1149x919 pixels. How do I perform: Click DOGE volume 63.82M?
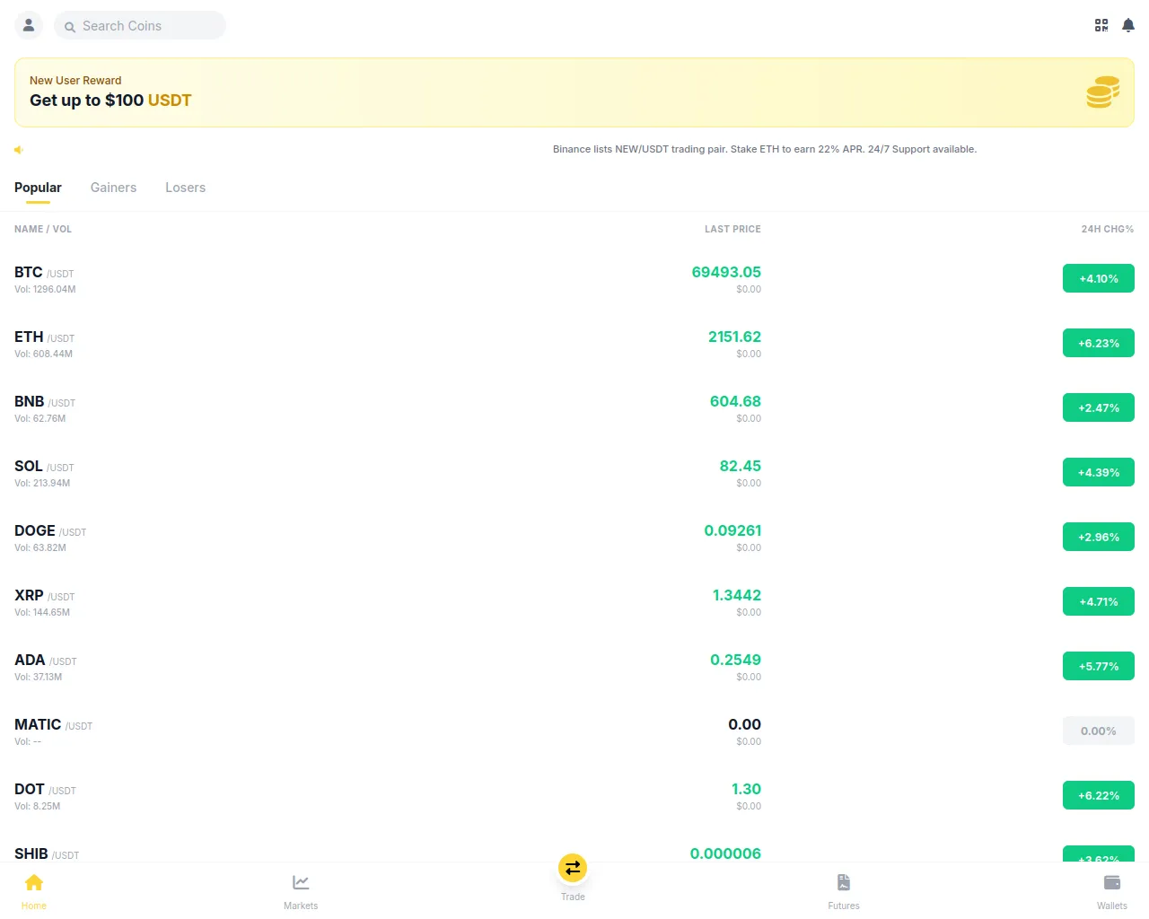(x=40, y=547)
